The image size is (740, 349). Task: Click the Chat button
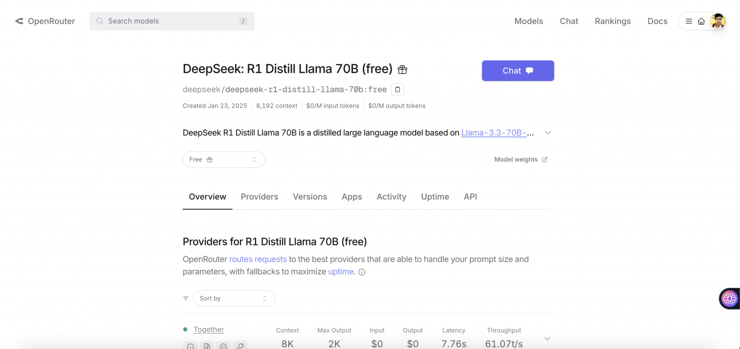tap(517, 70)
